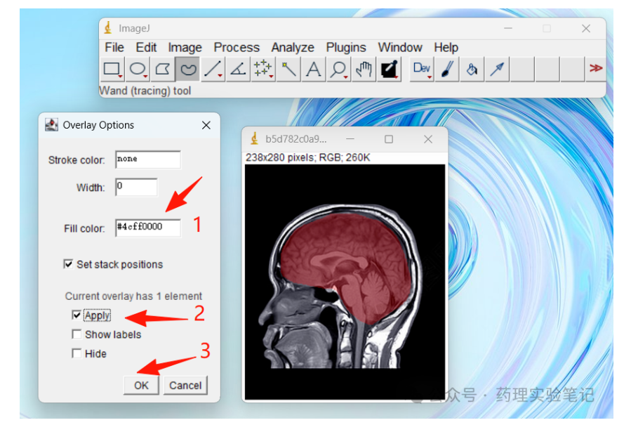Click the Fill color input field
Screen dimensions: 631x432
point(147,228)
